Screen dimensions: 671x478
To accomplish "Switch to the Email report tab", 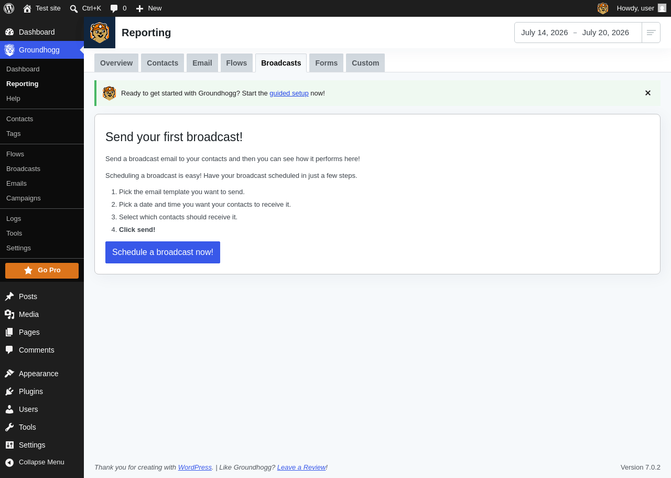I will click(202, 63).
